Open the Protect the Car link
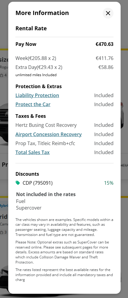Screen dimensions: 128x298 [x=33, y=104]
